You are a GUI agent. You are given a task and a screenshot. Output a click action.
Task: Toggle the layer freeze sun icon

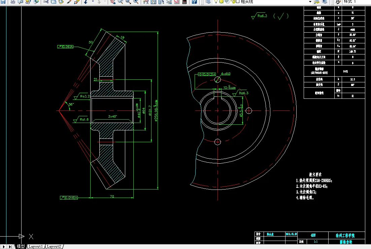[221, 2]
